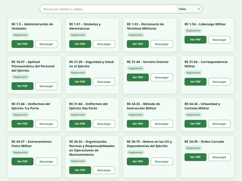
Task: Open PDF of RE 1-54 Liderazgo Militar
Action: 195,40
